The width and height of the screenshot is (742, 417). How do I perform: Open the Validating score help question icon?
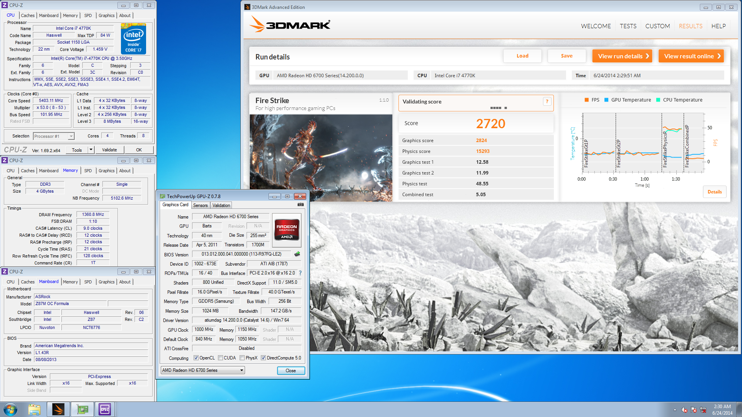click(547, 102)
